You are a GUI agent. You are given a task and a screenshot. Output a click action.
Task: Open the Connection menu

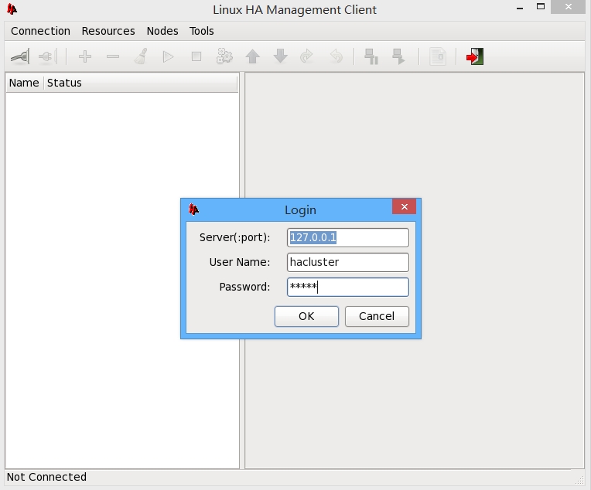pos(40,31)
